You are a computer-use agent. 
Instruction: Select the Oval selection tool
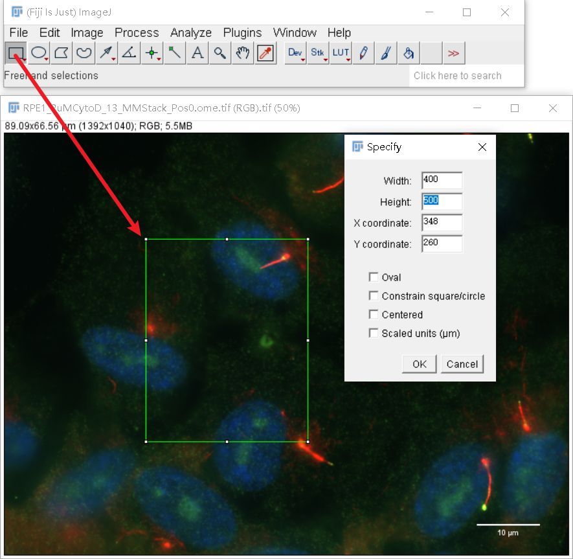click(x=39, y=53)
